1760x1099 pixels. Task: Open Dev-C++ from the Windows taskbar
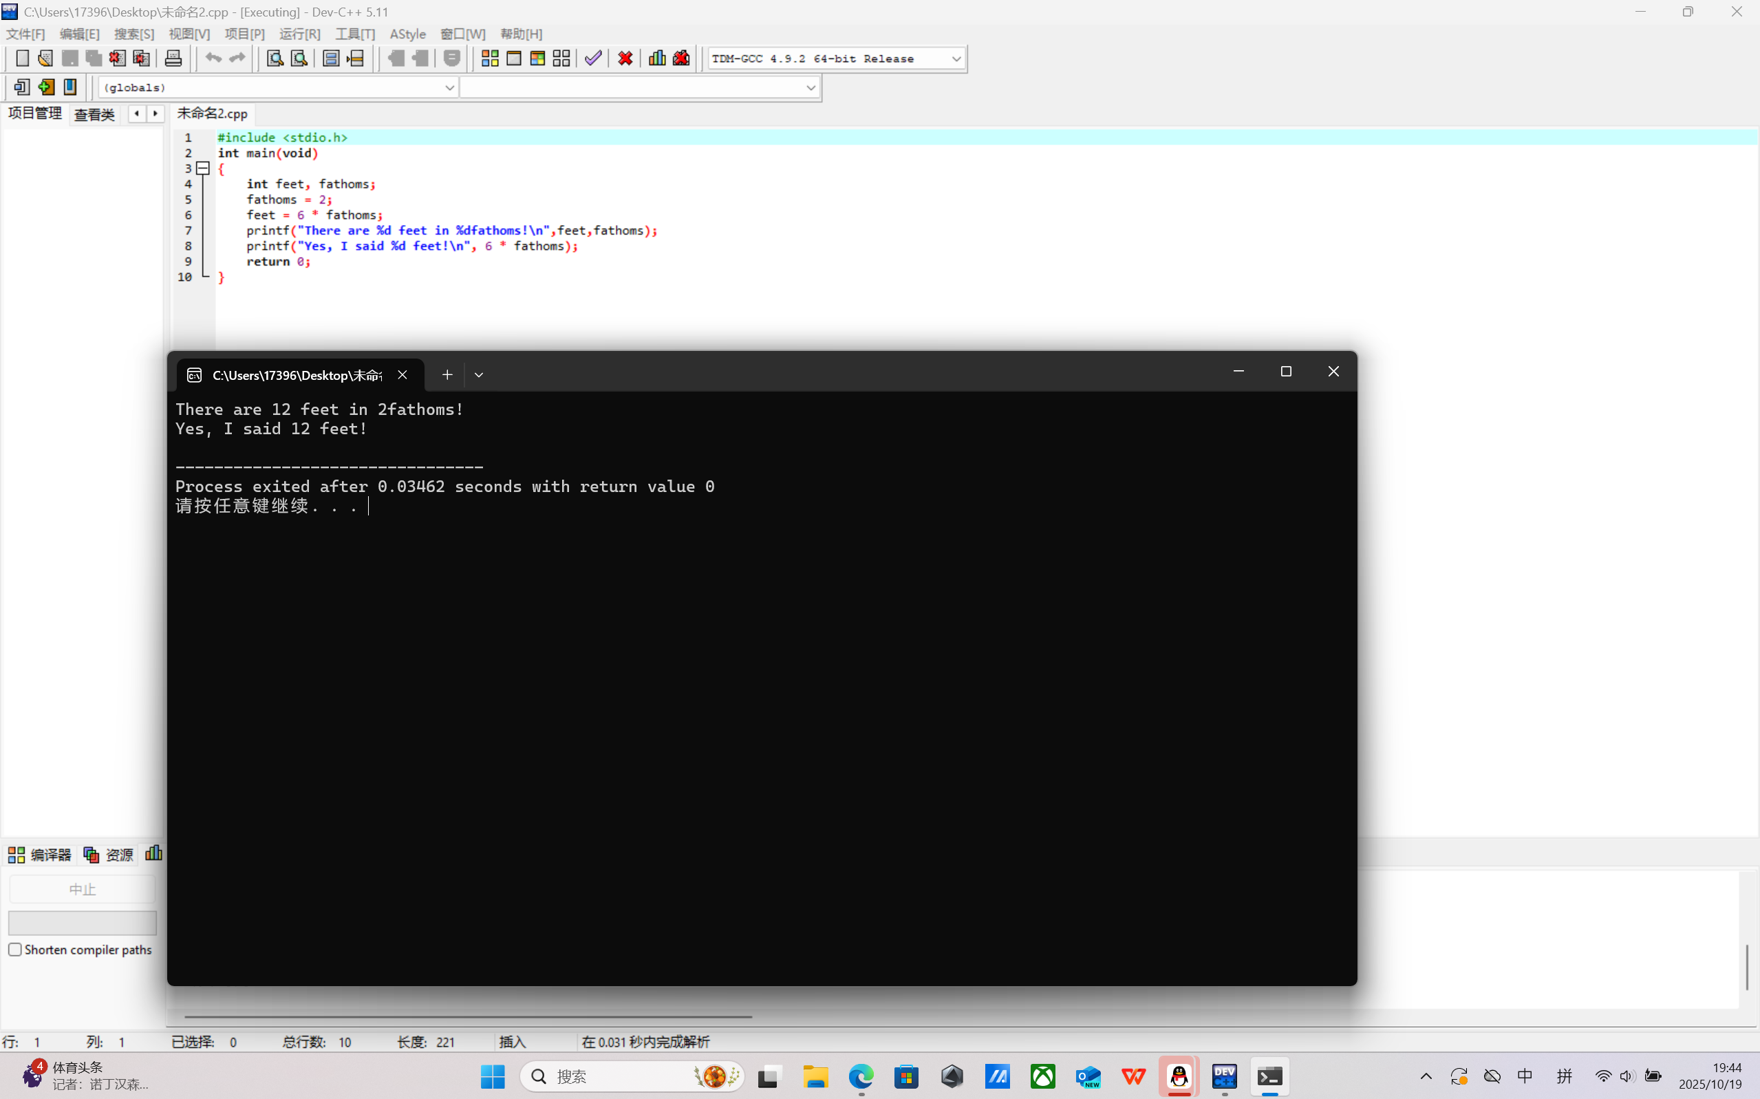1225,1076
